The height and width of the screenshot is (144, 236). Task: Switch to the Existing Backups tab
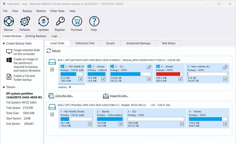pyautogui.click(x=36, y=36)
